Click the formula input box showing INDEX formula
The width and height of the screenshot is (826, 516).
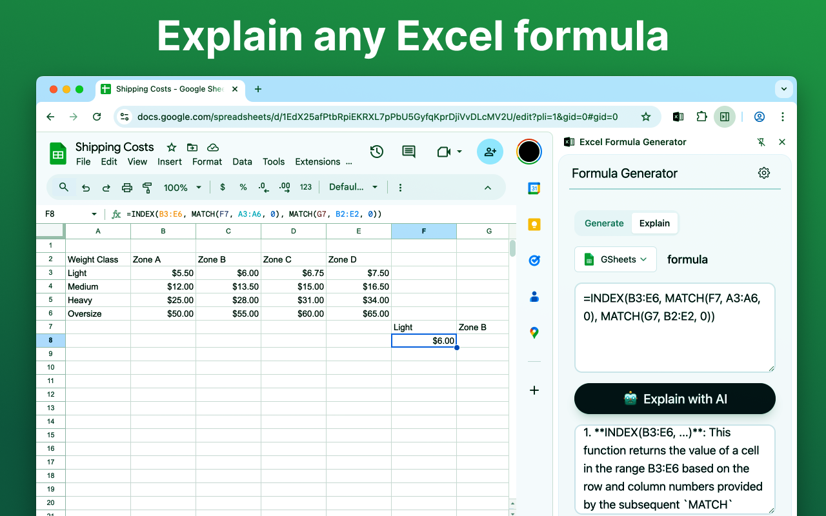coord(674,328)
